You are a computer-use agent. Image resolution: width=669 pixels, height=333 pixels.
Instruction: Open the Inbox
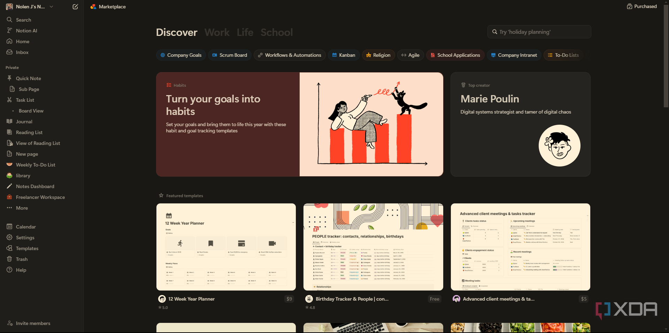[x=42, y=52]
